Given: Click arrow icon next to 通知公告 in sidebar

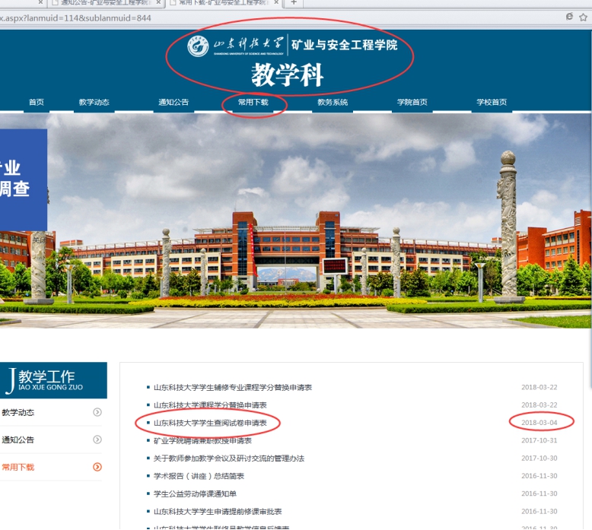Looking at the screenshot, I should tap(97, 440).
